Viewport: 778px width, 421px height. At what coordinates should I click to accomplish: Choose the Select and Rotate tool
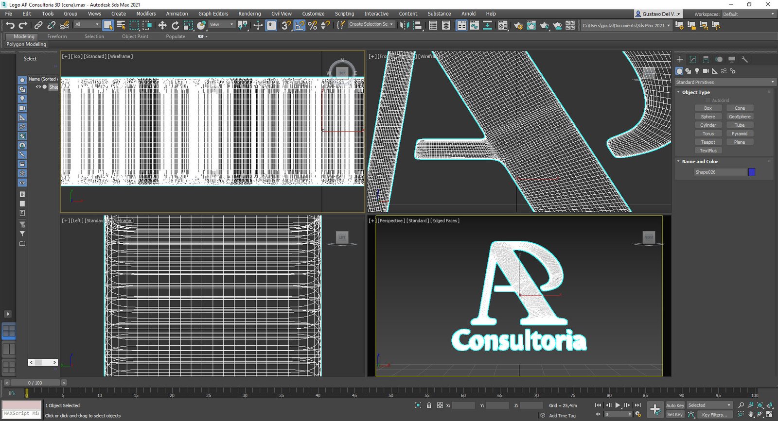[175, 25]
